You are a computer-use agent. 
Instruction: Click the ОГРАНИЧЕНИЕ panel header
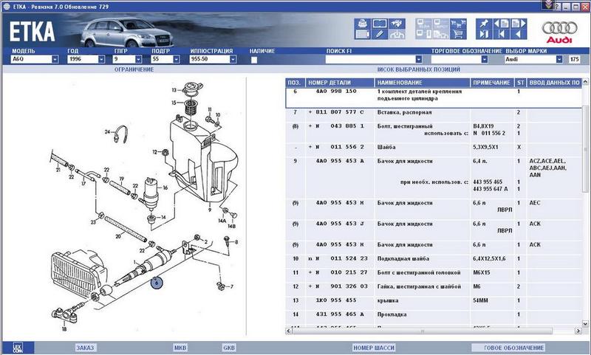[x=134, y=69]
